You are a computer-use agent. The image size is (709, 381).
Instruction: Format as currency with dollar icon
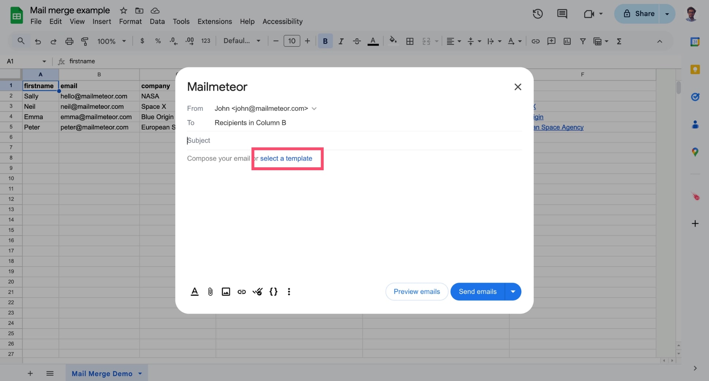pyautogui.click(x=142, y=41)
